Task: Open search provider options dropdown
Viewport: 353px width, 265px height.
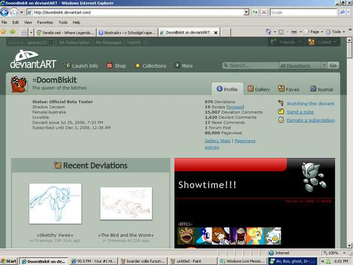Action: click(x=348, y=12)
